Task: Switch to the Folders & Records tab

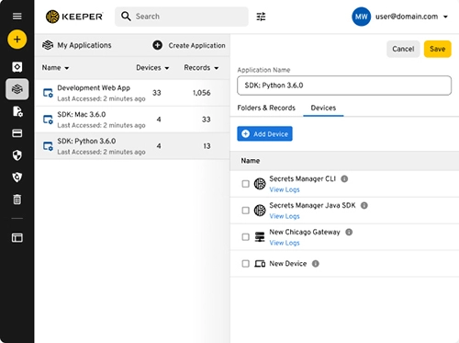Action: (266, 108)
